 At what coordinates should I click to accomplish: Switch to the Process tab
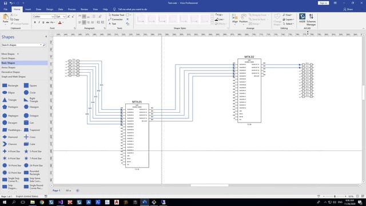click(x=72, y=9)
